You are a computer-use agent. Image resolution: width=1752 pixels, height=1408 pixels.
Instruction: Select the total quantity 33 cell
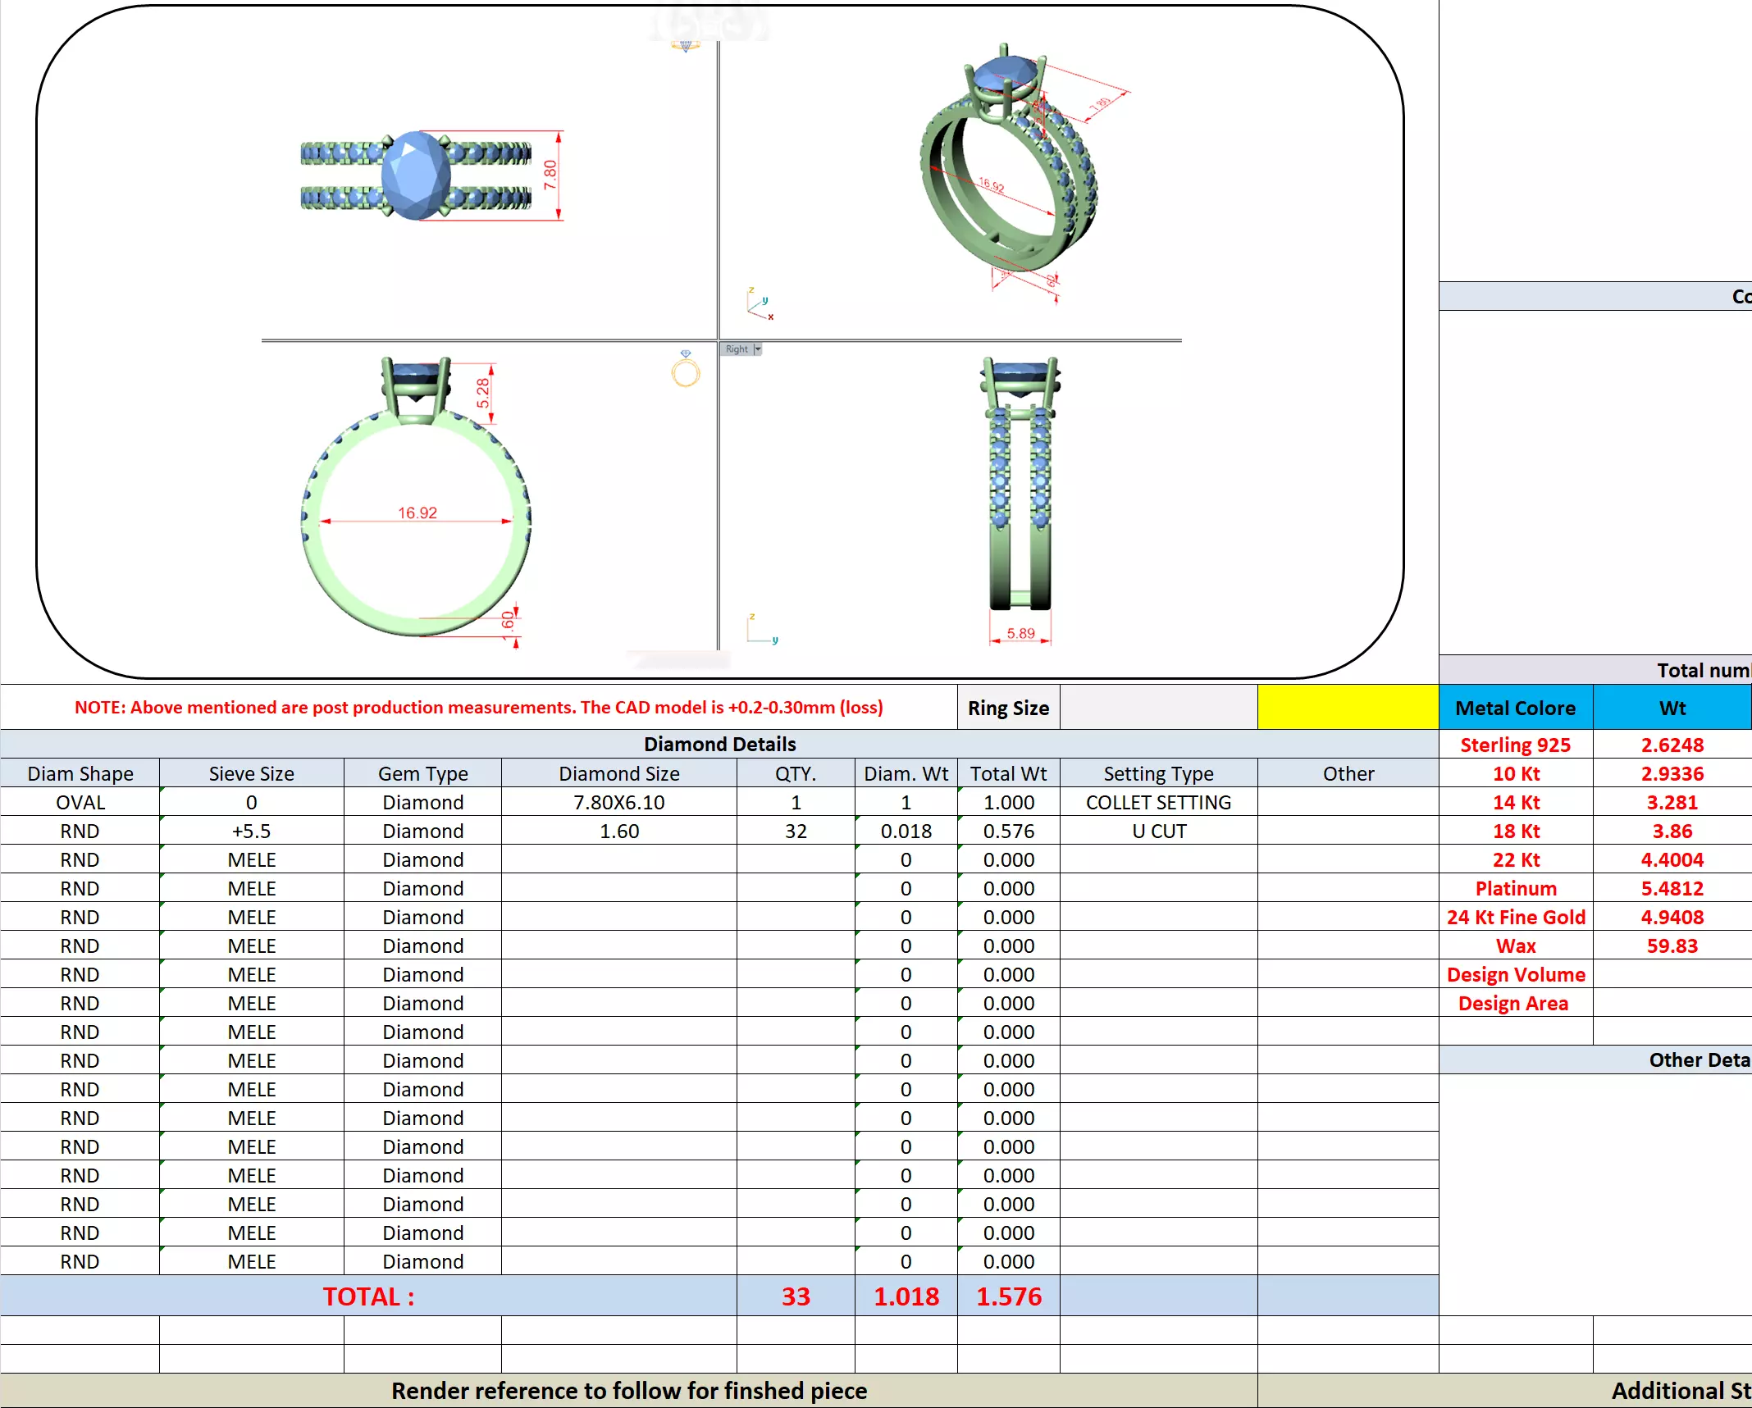795,1296
